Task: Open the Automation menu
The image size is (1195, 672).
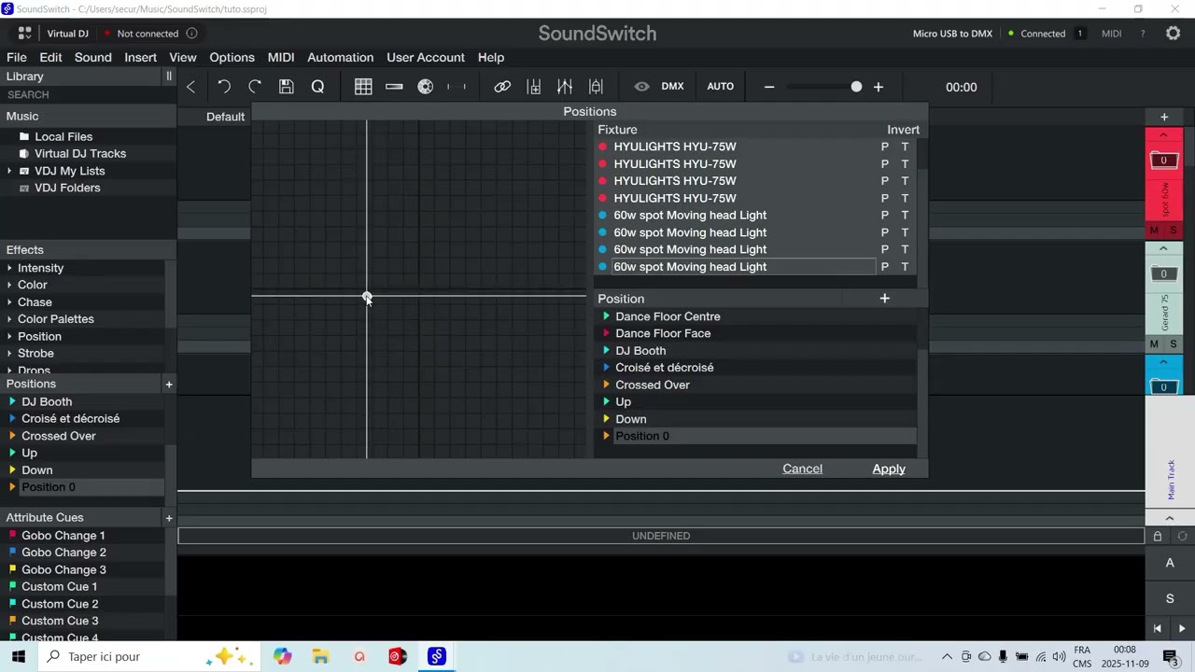Action: [x=340, y=57]
